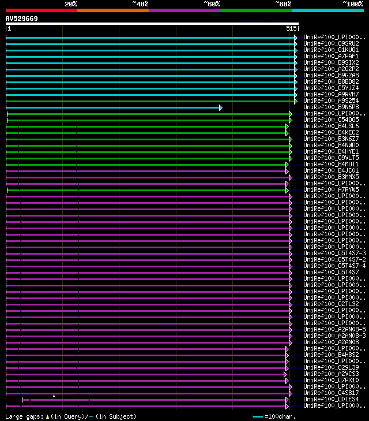369x421 pixels.
Task: Click the Large gaps legend text
Action: coord(71,416)
